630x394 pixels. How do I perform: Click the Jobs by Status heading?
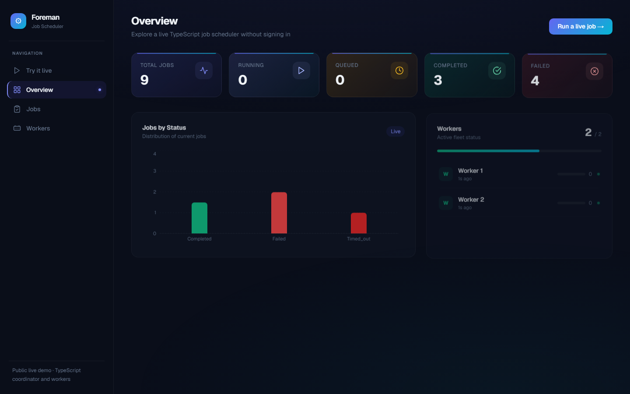pos(164,128)
